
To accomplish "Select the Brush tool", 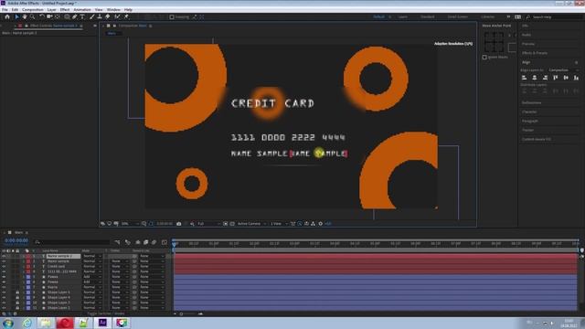I will click(x=91, y=16).
